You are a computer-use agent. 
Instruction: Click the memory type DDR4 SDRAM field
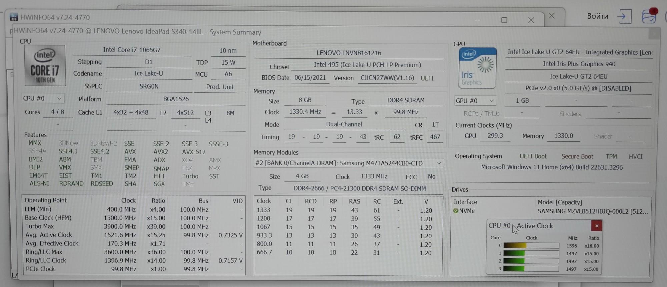click(x=406, y=100)
